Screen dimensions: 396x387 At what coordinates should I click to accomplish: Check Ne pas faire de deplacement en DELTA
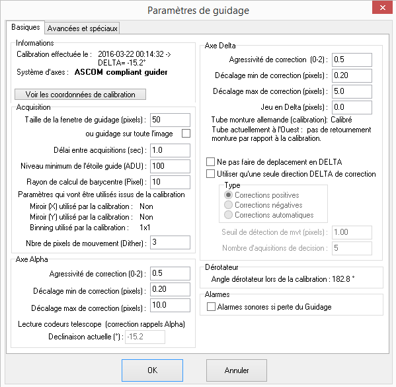210,162
